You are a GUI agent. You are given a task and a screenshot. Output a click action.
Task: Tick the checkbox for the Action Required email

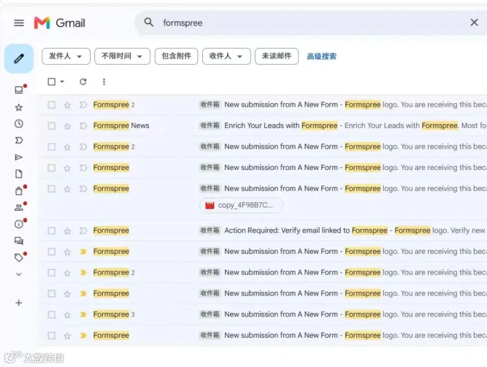pos(51,231)
